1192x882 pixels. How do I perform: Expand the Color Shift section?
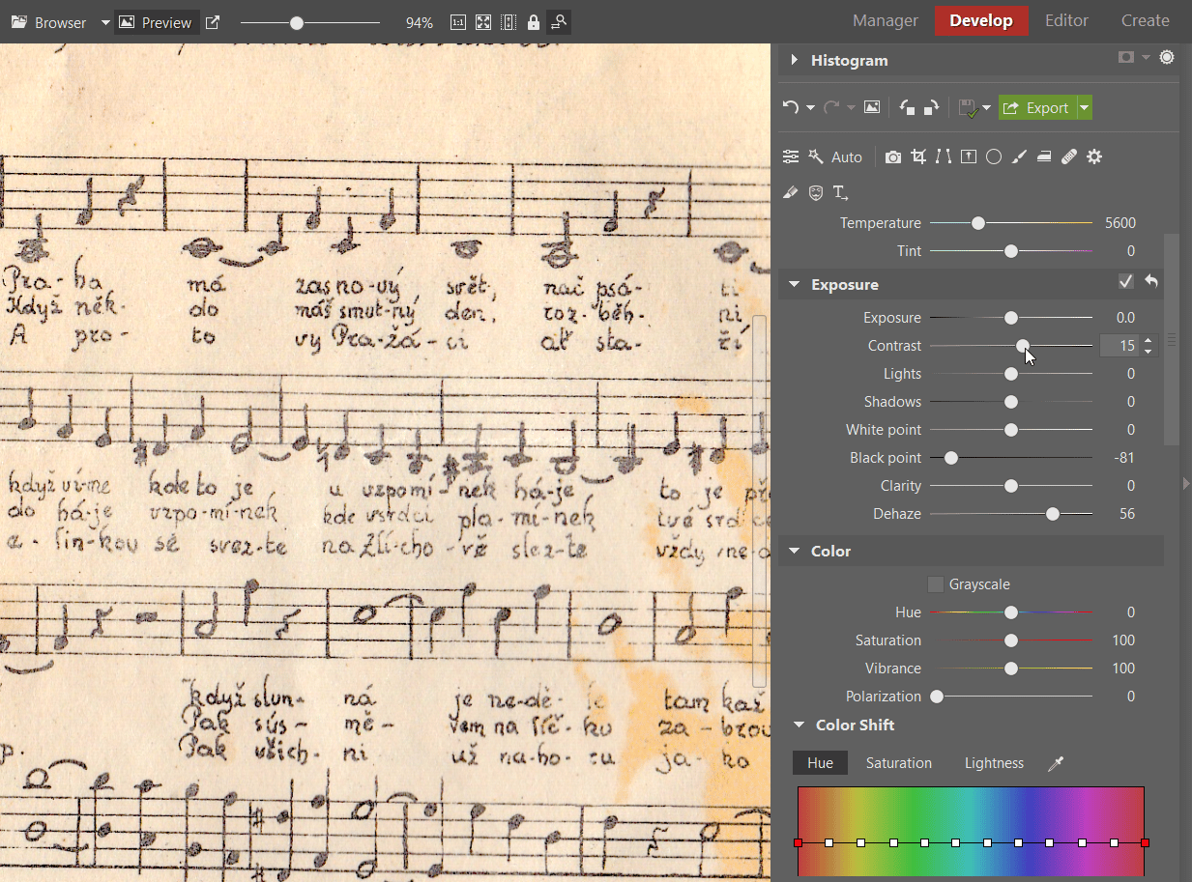[799, 725]
